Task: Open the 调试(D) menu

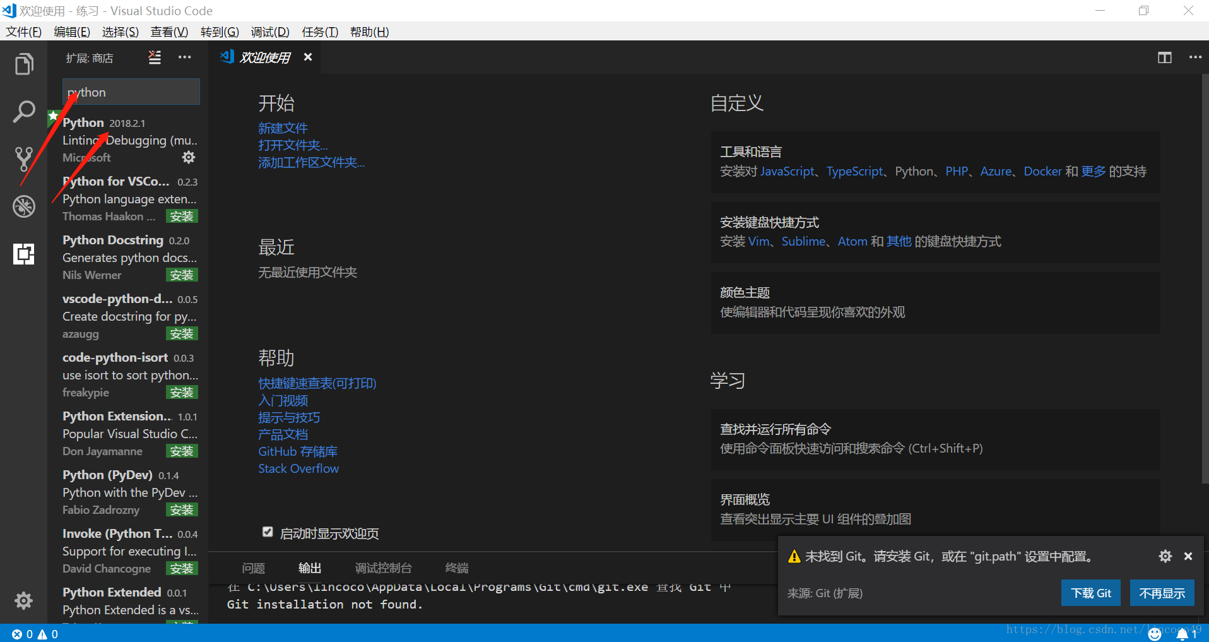Action: 270,32
